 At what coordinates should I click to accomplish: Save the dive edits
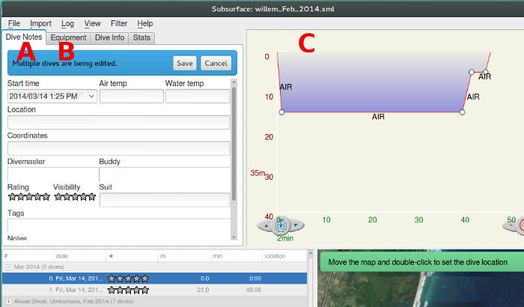pos(185,63)
